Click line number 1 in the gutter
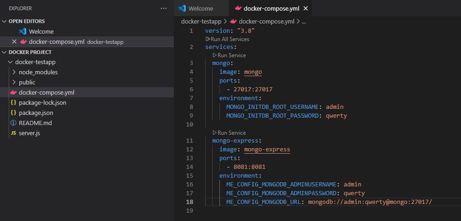The image size is (461, 221). pyautogui.click(x=191, y=30)
